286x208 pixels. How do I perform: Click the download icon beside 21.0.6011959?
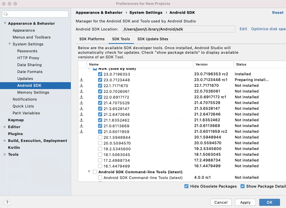click(x=81, y=131)
